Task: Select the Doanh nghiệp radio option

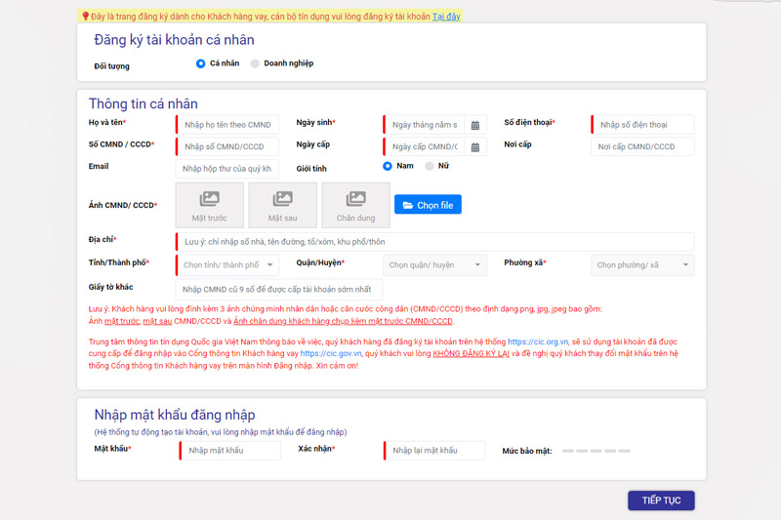Action: [x=255, y=63]
